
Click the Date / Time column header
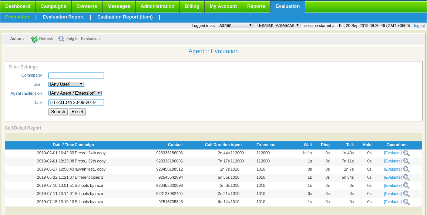tap(63, 145)
